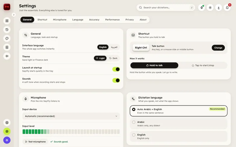Open the palette icon in sidebar
Viewport: 236px width, 147px height.
pos(7,39)
